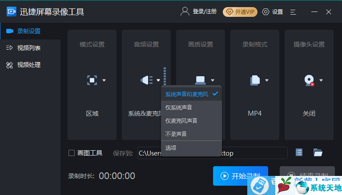Viewport: 342px width, 195px height.
Task: Open the 设置 gear icon
Action: coord(266,12)
